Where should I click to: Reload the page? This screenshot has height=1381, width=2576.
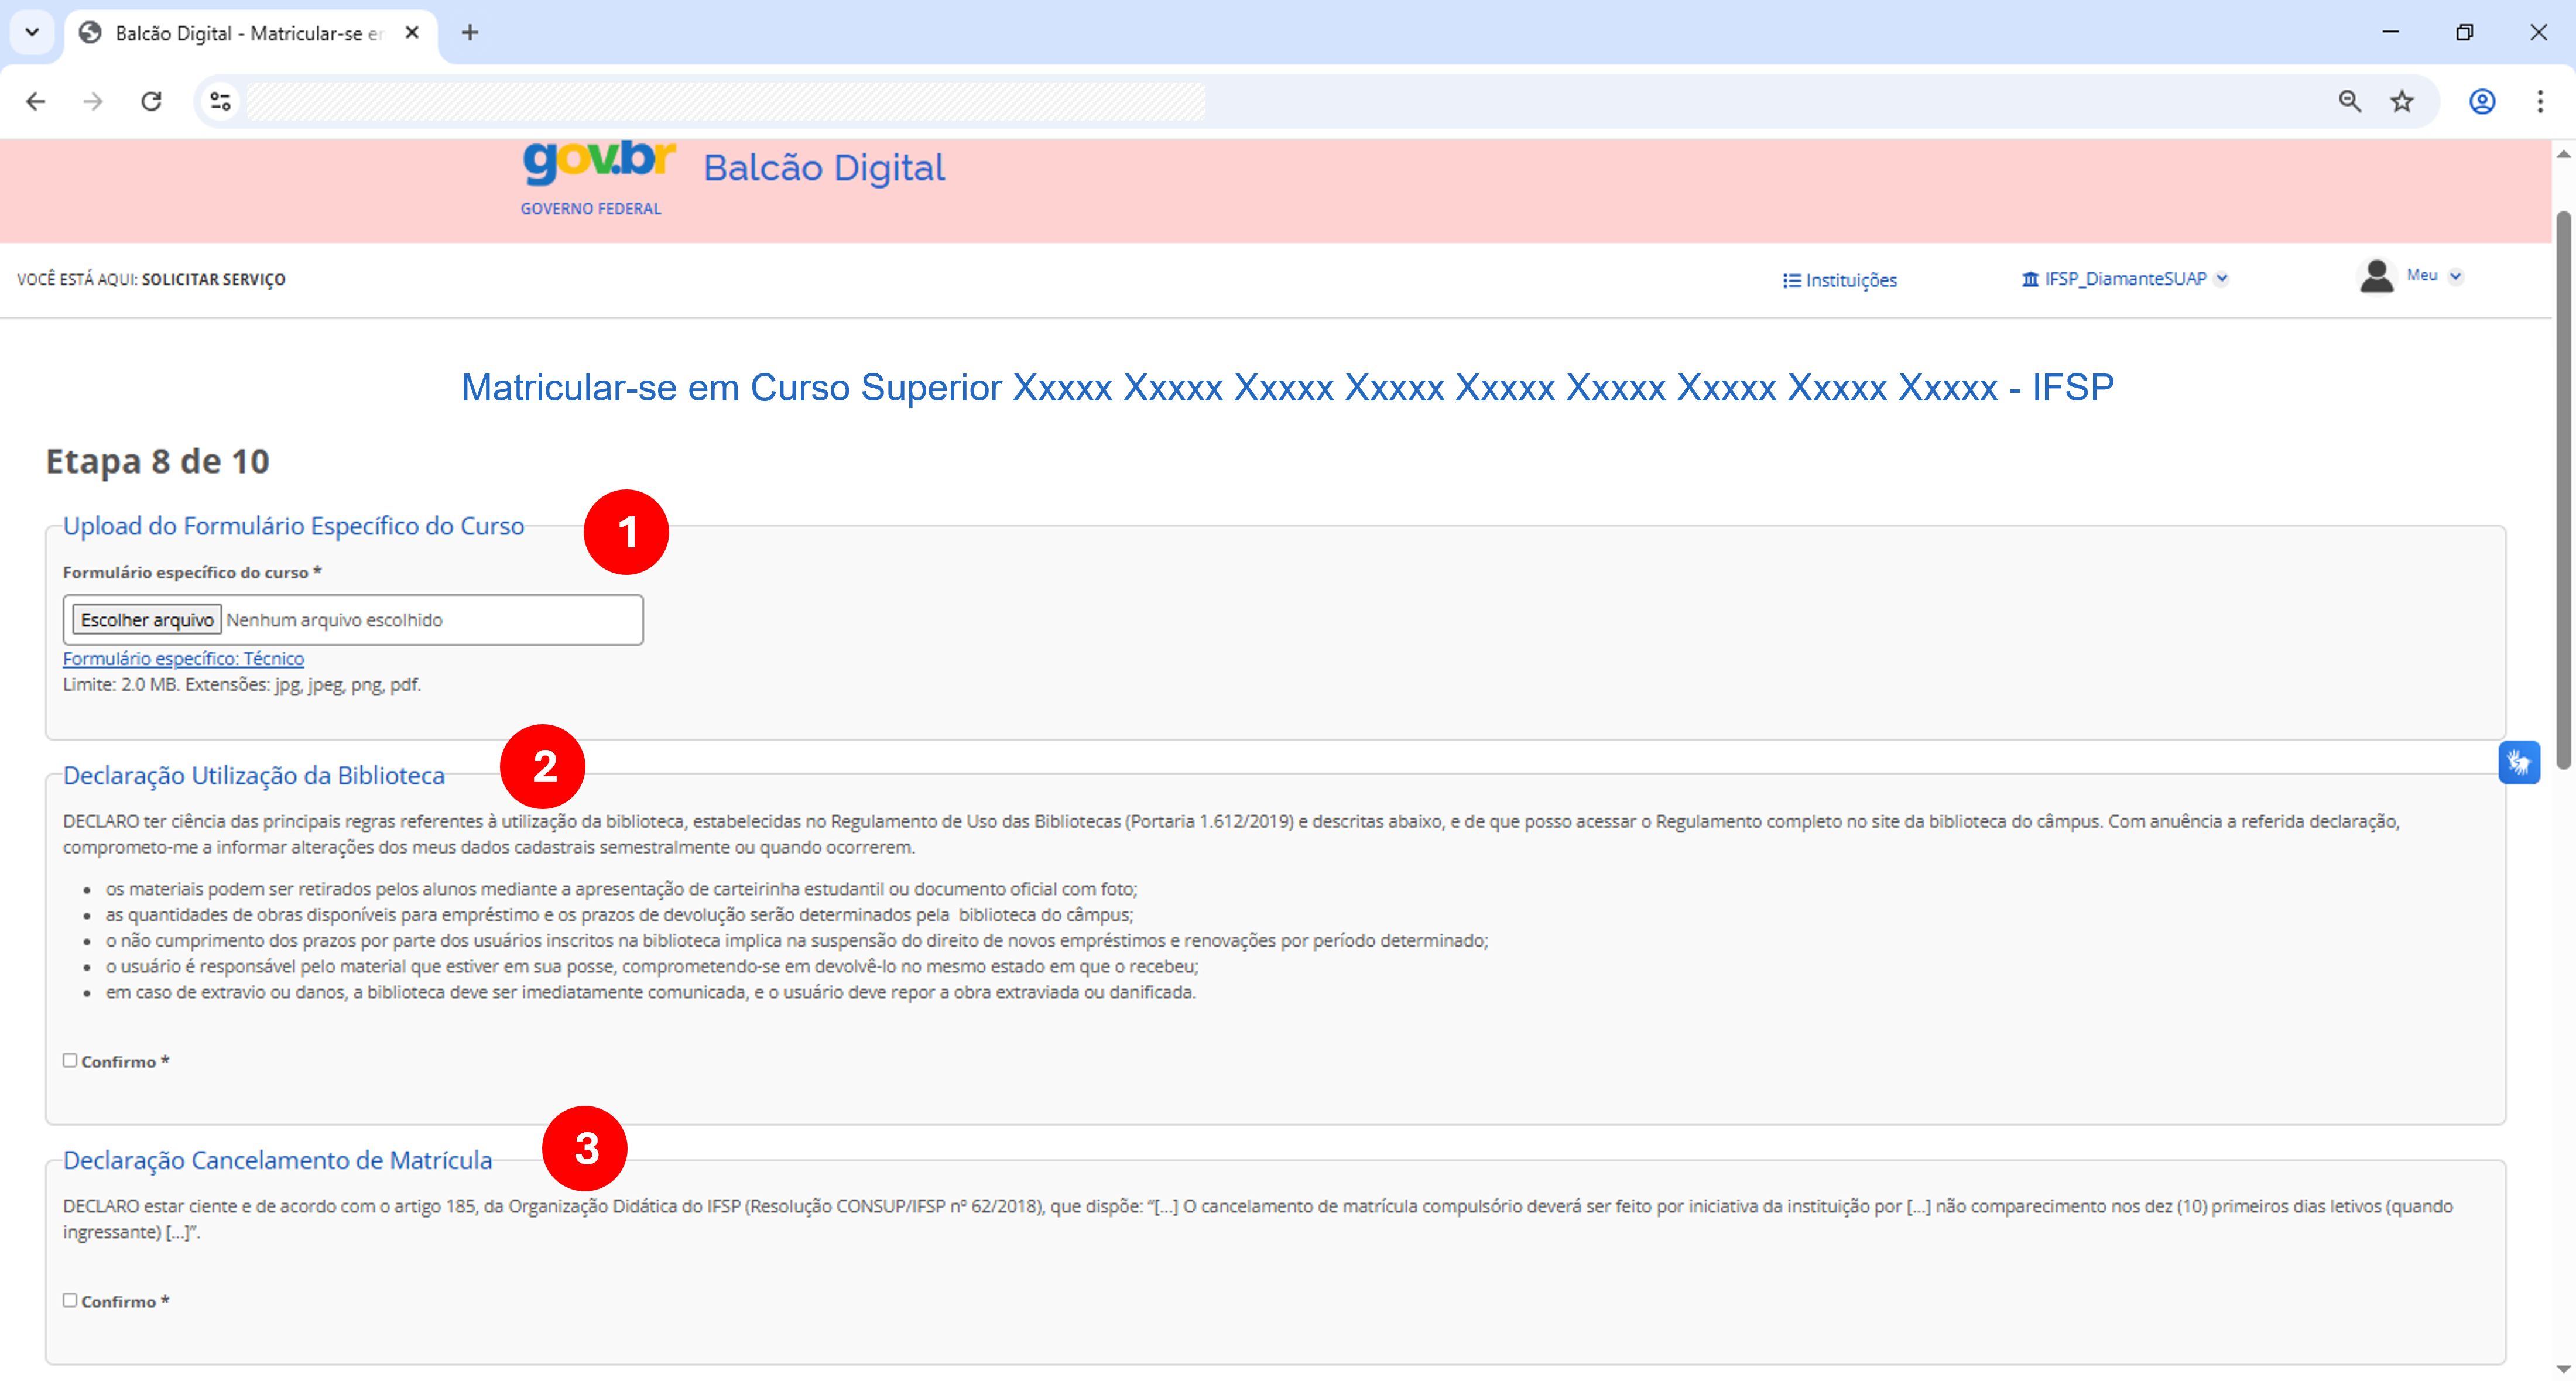coord(151,101)
